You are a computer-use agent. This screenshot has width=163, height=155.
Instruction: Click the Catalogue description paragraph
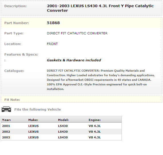[x=101, y=80]
